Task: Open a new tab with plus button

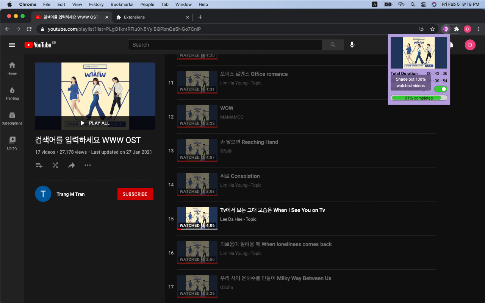Action: 200,17
